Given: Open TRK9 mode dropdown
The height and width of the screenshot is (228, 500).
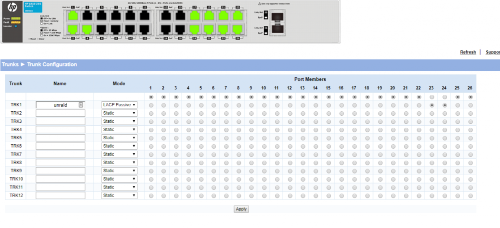Looking at the screenshot, I should (119, 171).
